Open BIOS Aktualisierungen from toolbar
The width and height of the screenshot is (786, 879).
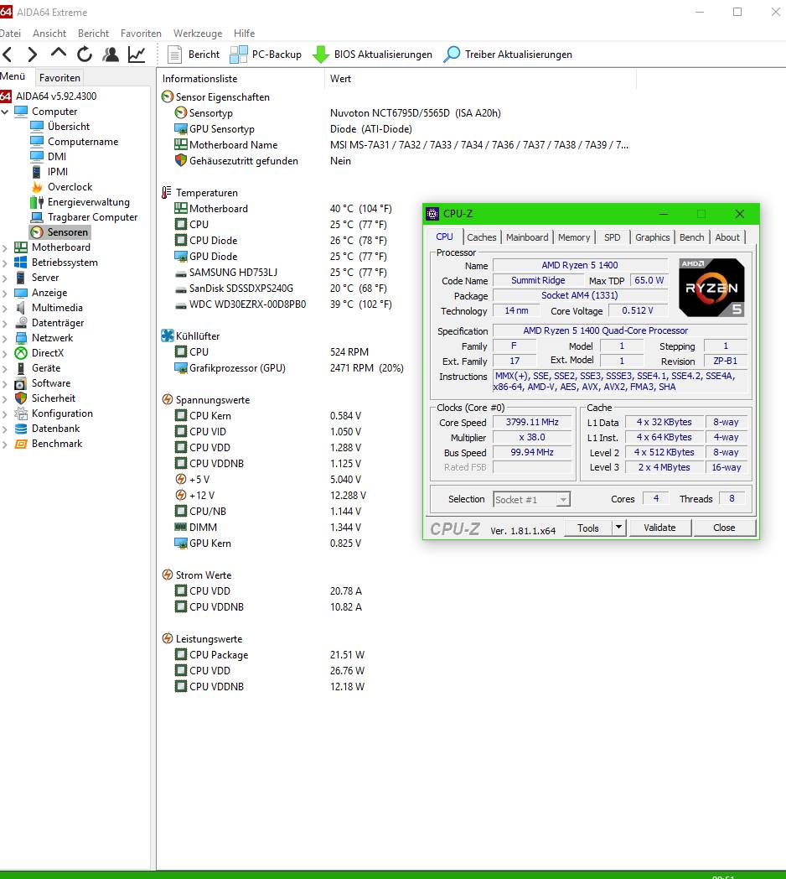click(373, 55)
